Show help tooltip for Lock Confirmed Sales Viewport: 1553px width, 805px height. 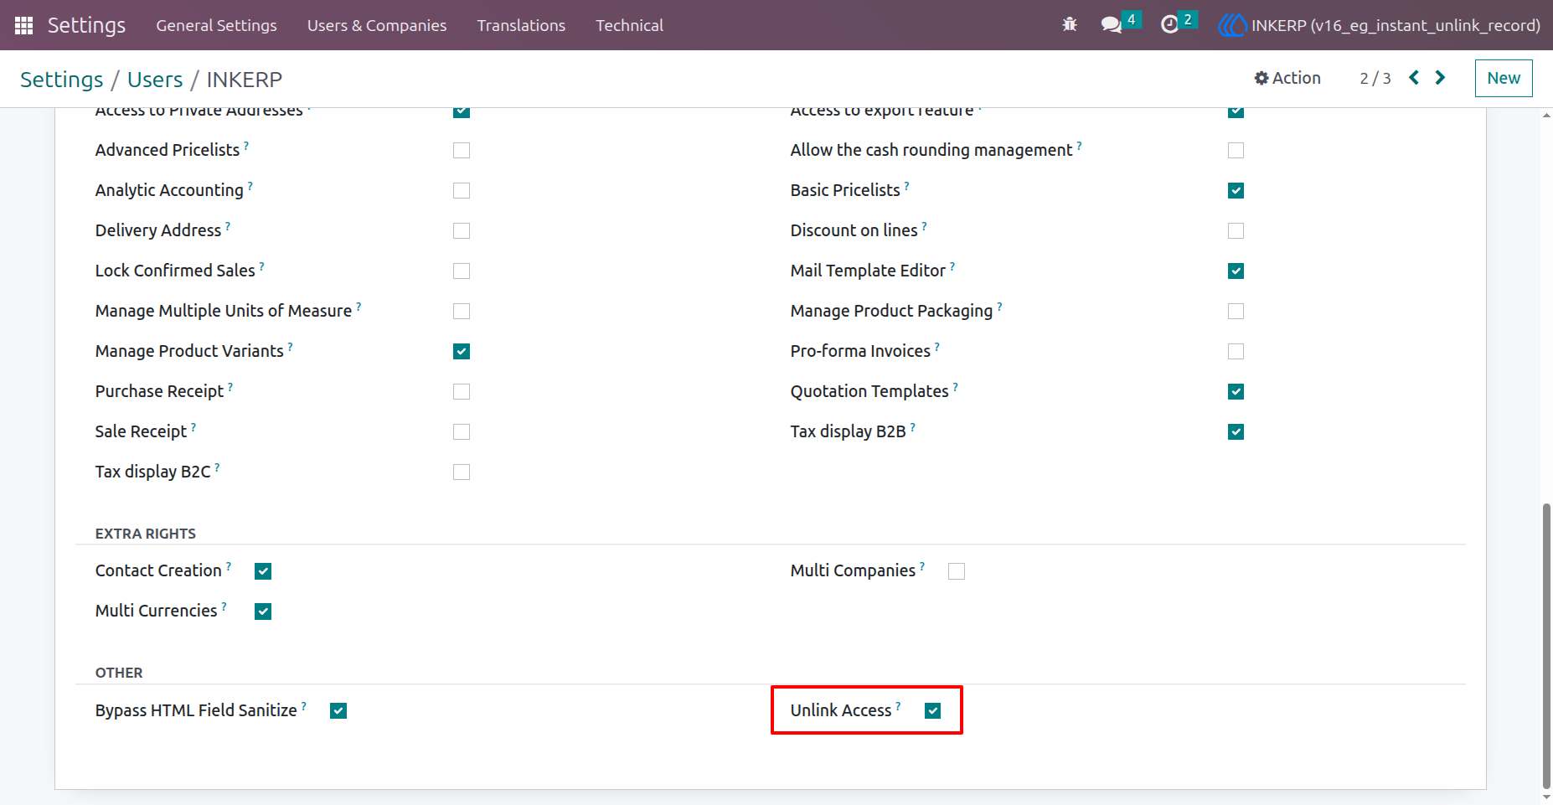[261, 266]
